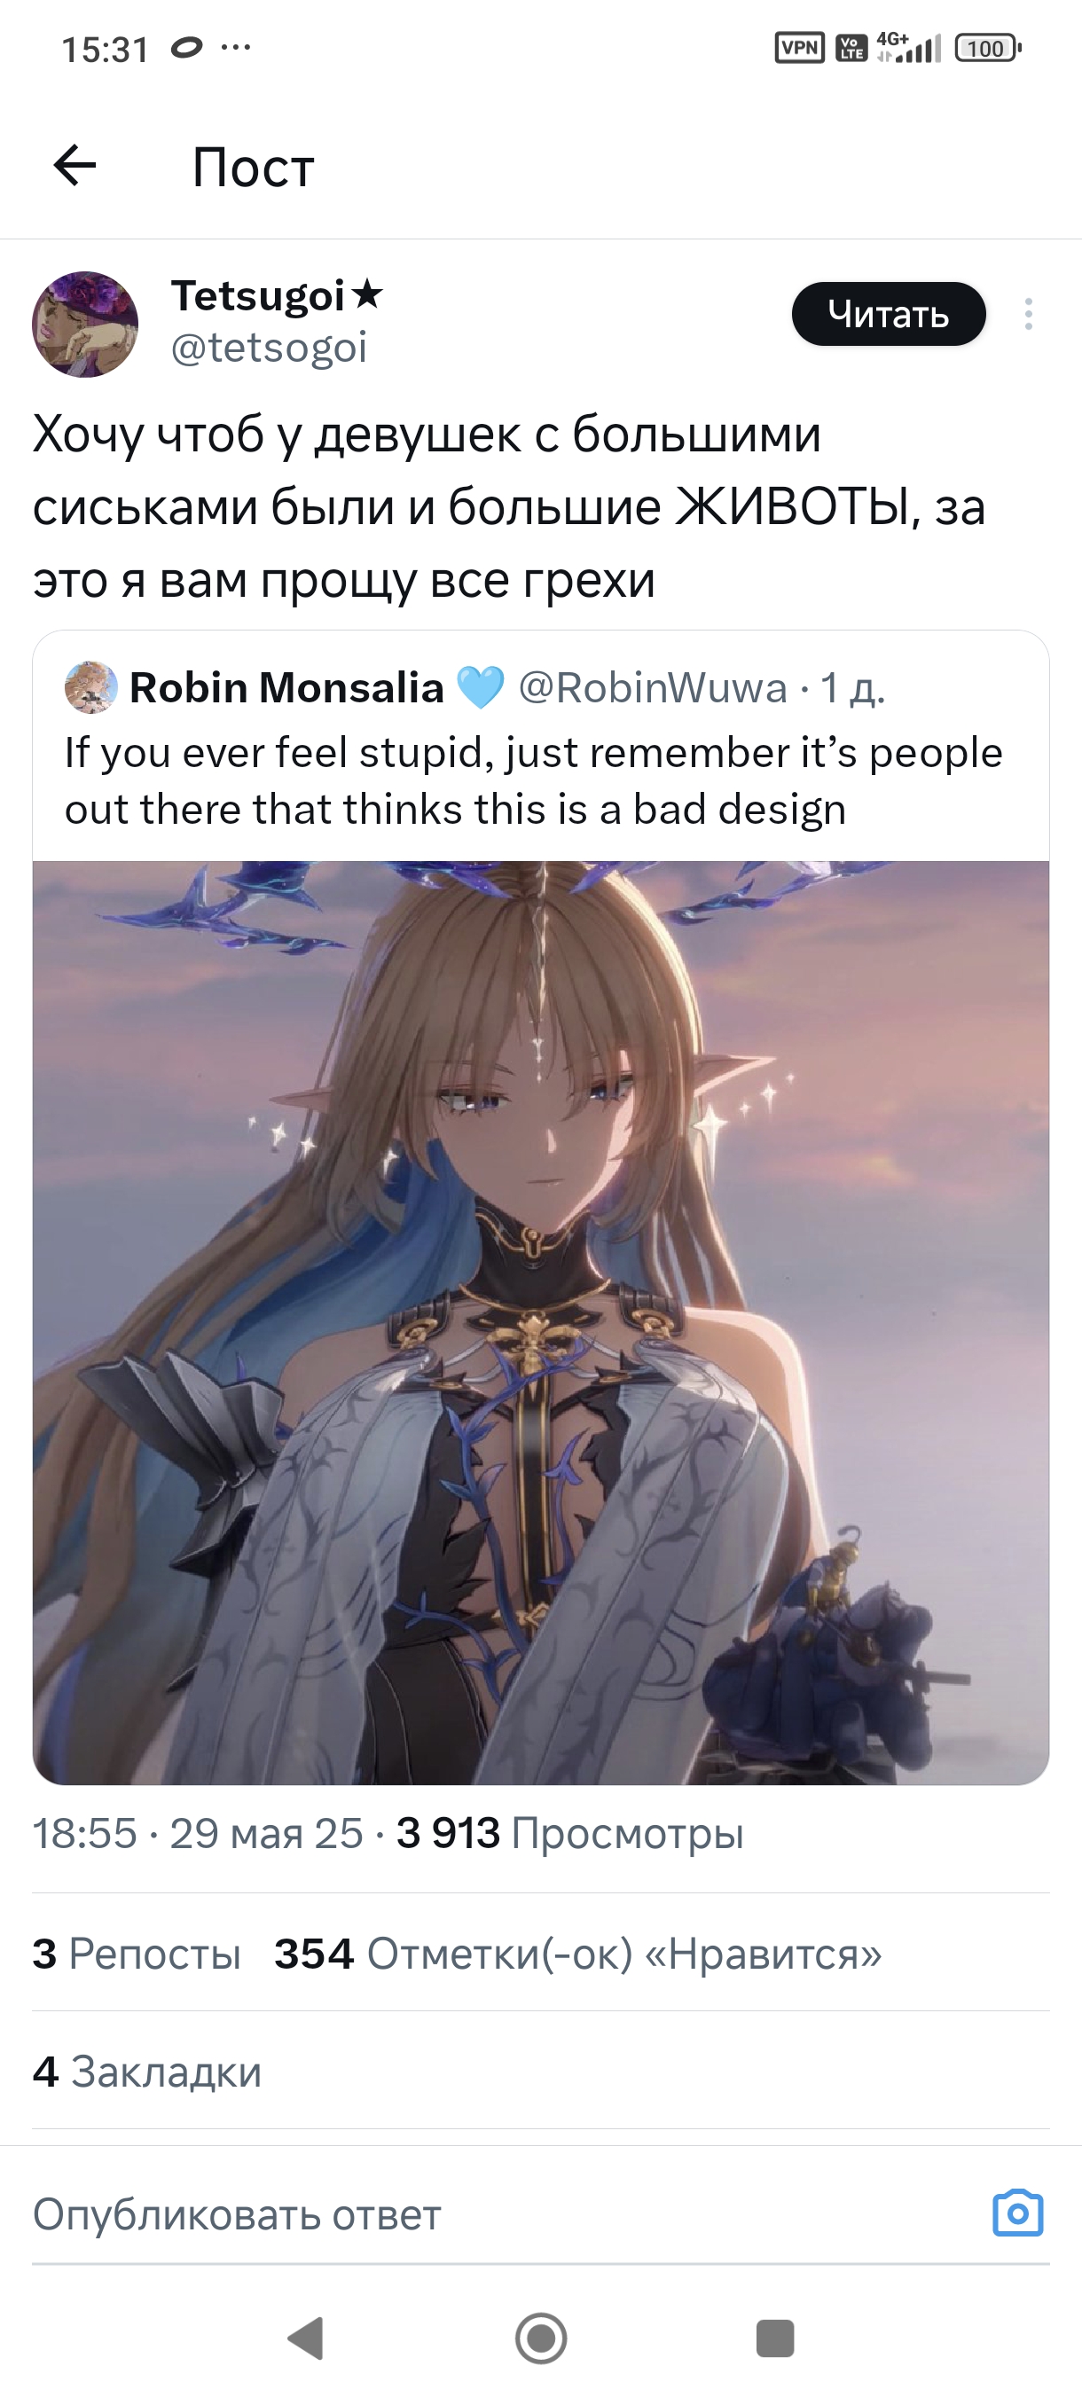Tap the Android home circle button
This screenshot has height=2405, width=1082.
(540, 2338)
